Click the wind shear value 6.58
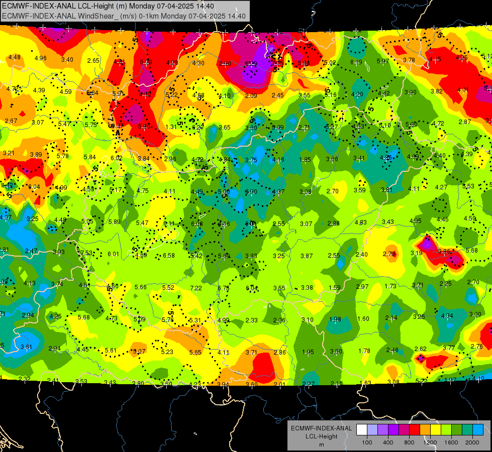The image size is (492, 452). (169, 255)
